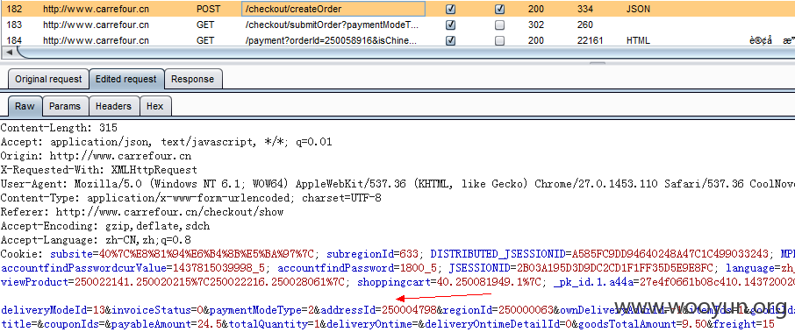Toggle second checkbox in row 182
Viewport: 795px width, 332px height.
coord(500,9)
